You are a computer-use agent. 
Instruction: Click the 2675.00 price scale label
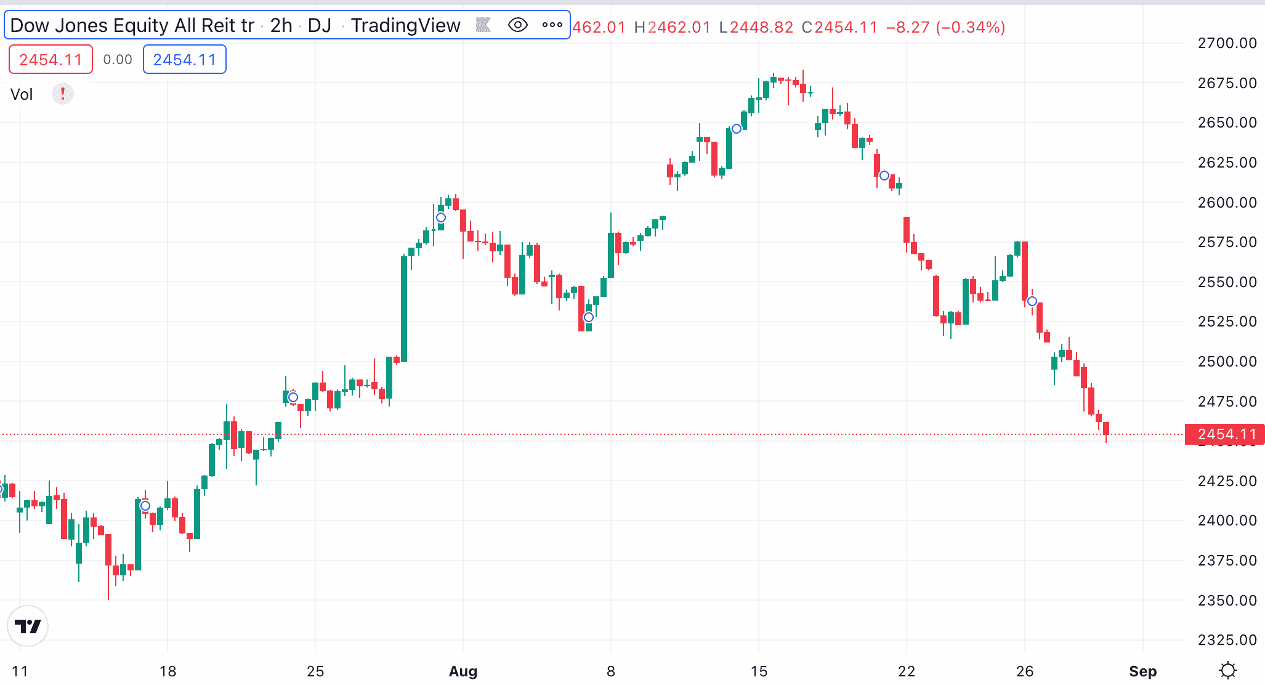(1227, 83)
